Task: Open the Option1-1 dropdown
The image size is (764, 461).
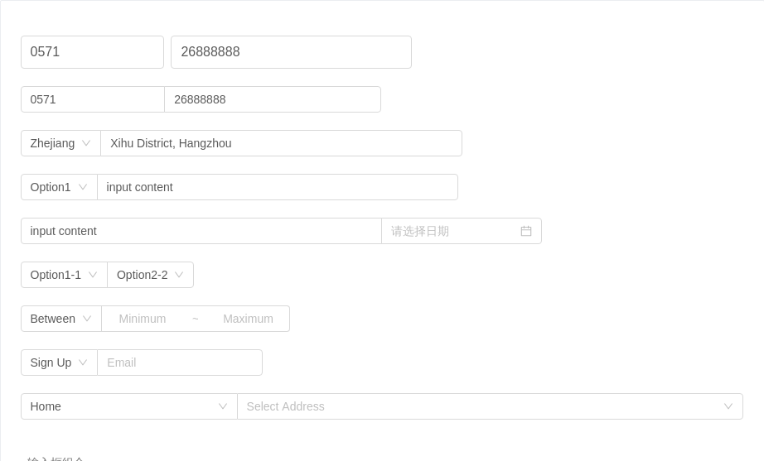Action: pyautogui.click(x=65, y=275)
